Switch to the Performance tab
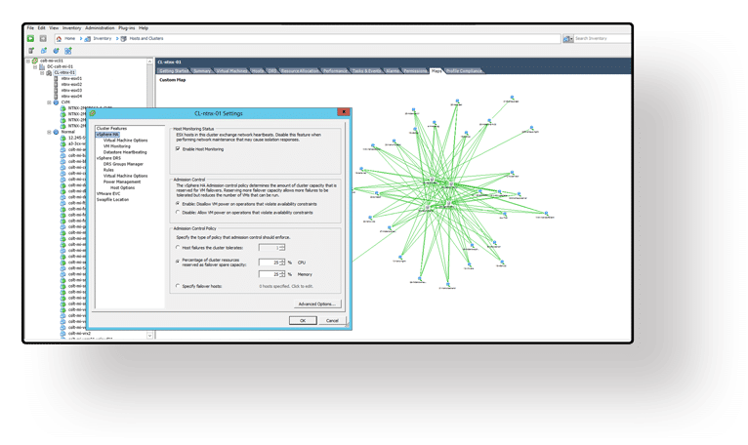Image resolution: width=748 pixels, height=445 pixels. click(335, 71)
